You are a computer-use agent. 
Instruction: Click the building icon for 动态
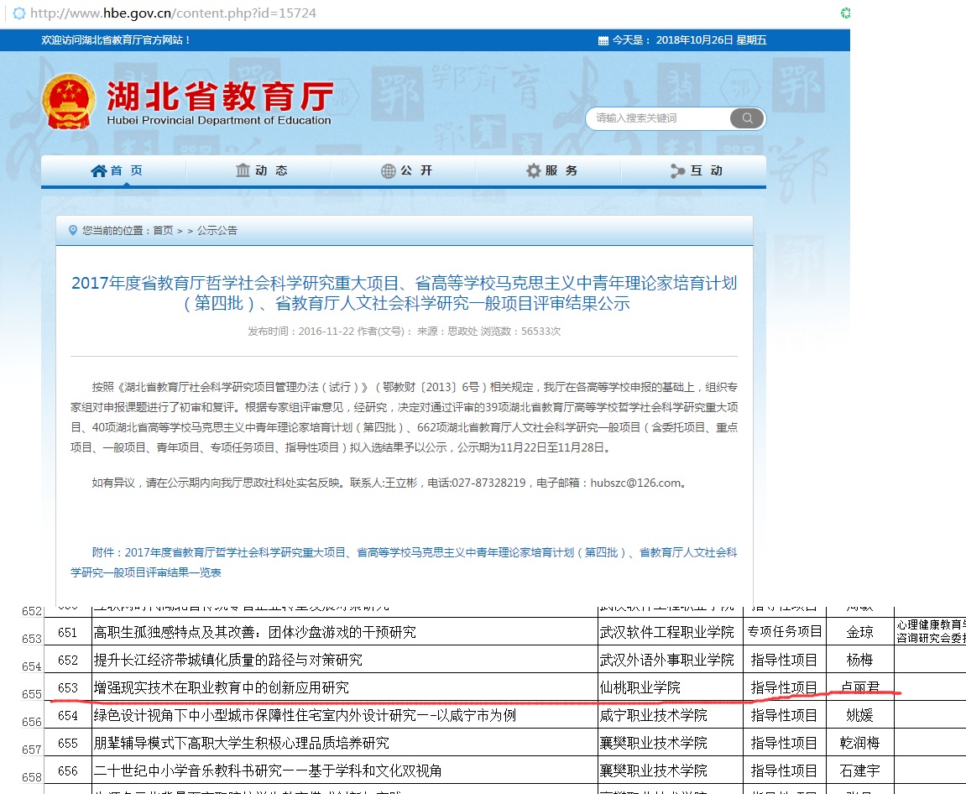coord(243,170)
